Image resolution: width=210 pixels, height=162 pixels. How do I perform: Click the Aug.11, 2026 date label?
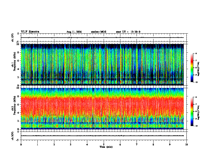(x=74, y=32)
